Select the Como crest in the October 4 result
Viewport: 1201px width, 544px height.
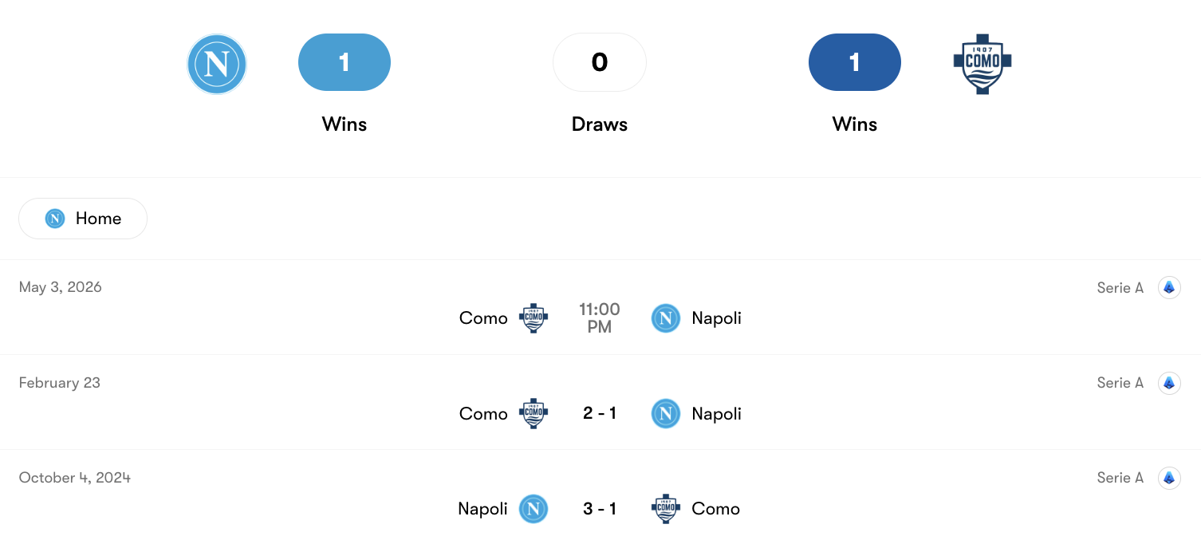coord(665,509)
